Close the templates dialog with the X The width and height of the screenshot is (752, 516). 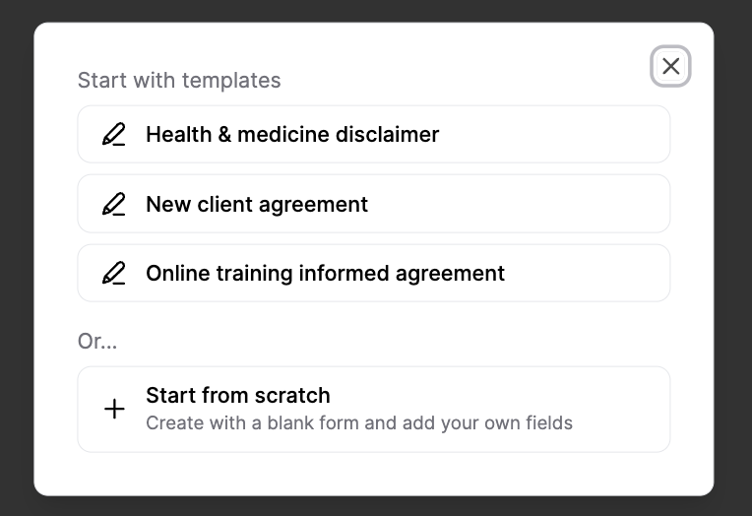point(670,66)
